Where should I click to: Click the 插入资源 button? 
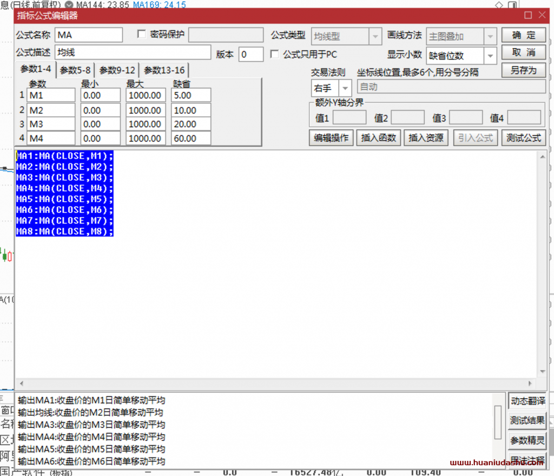[x=426, y=138]
